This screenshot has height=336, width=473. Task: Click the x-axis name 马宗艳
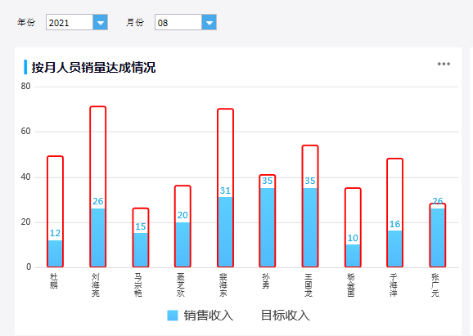click(138, 284)
